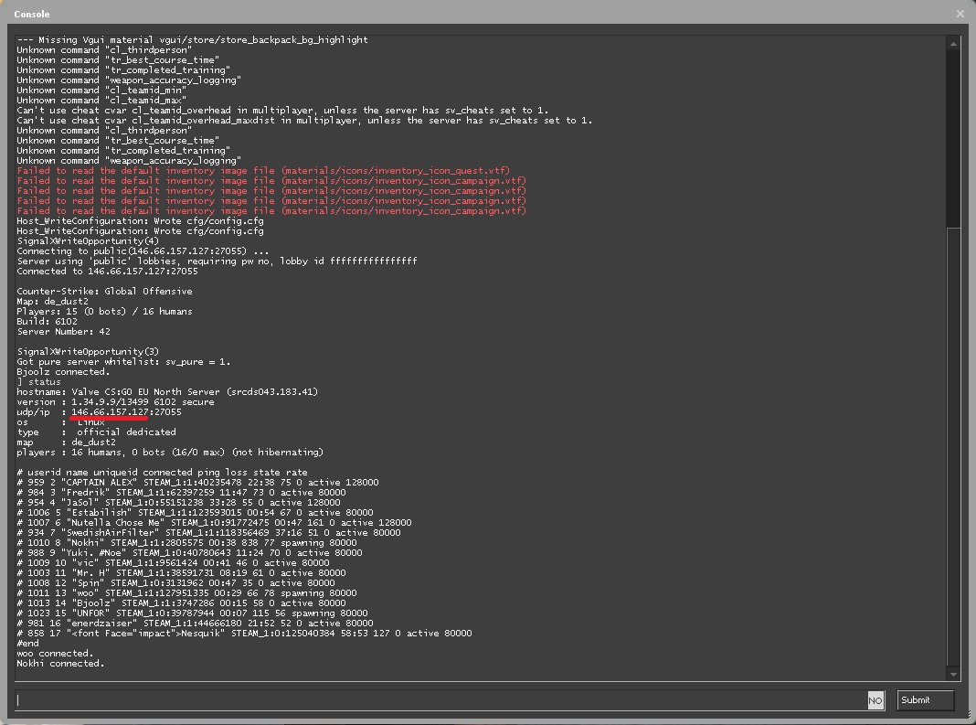Click the "Missing Vgui material" line
The image size is (976, 725).
click(192, 40)
